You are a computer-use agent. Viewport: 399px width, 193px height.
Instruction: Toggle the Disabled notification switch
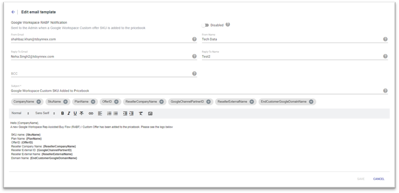(205, 25)
